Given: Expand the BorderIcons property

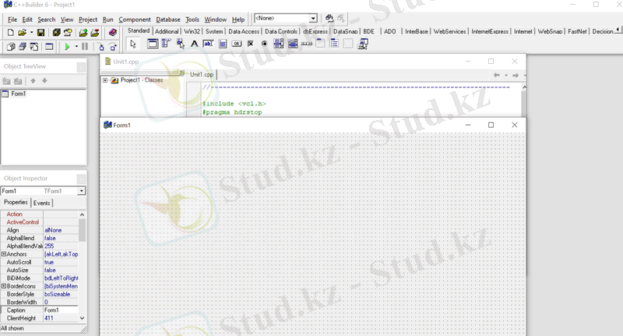Looking at the screenshot, I should (4, 286).
